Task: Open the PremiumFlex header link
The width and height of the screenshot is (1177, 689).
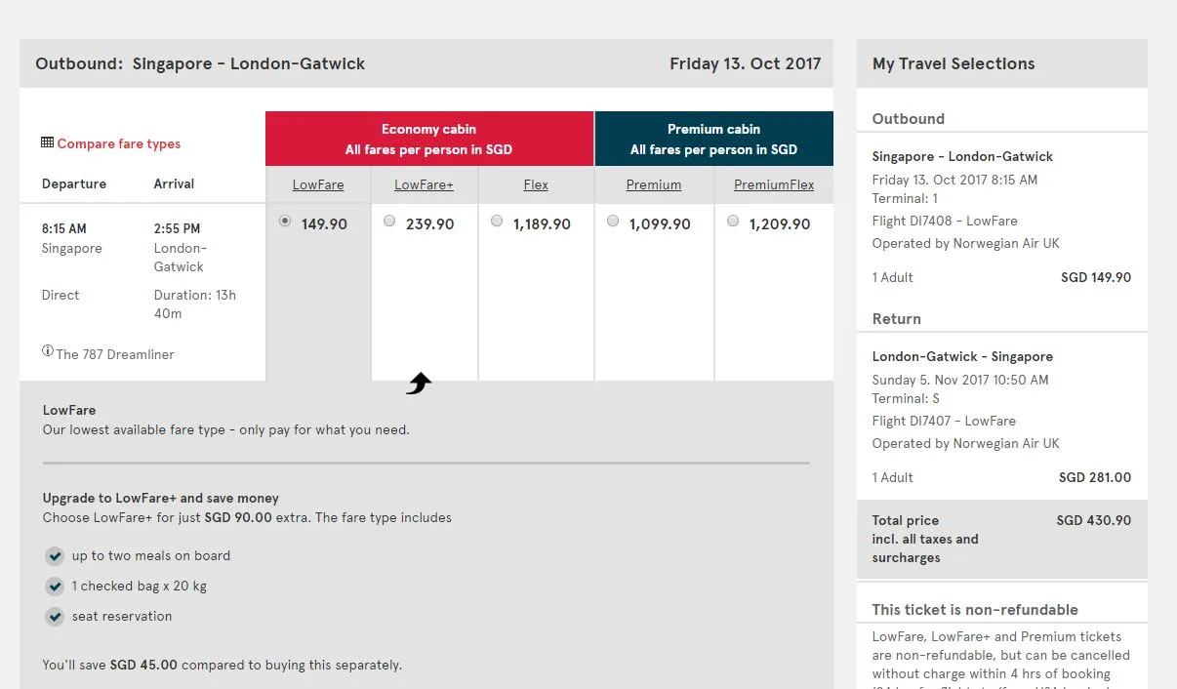Action: pyautogui.click(x=774, y=184)
